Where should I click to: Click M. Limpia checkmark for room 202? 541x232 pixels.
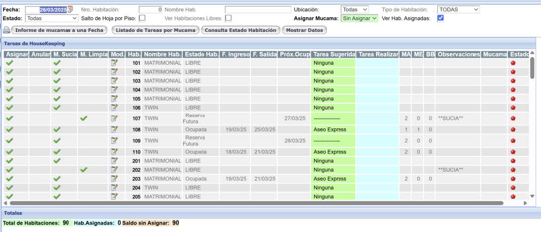83,169
